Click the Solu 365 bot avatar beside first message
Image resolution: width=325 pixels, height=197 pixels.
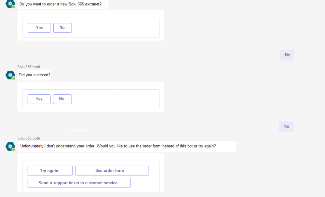[10, 4]
